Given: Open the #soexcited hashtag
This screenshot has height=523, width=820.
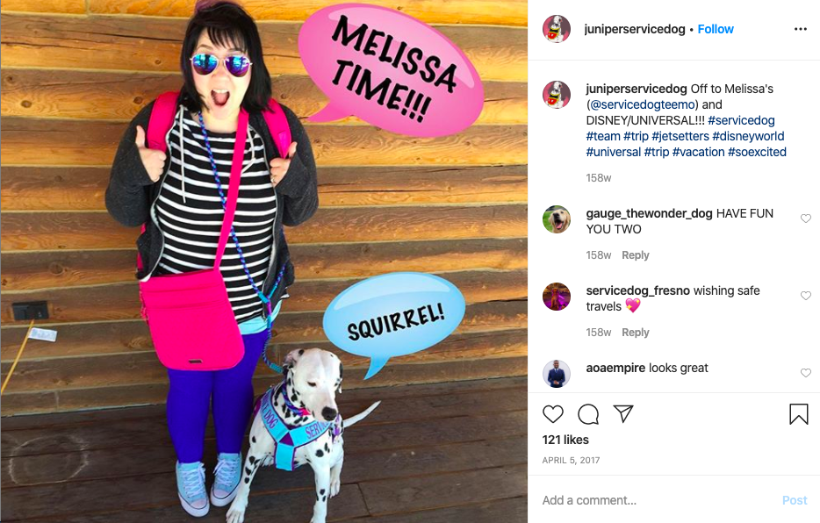Looking at the screenshot, I should 757,152.
